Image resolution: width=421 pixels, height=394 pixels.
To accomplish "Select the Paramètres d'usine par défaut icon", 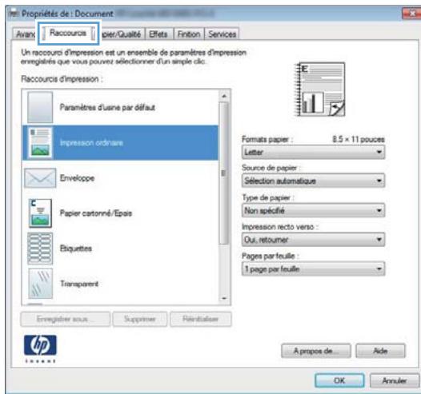I will click(40, 107).
